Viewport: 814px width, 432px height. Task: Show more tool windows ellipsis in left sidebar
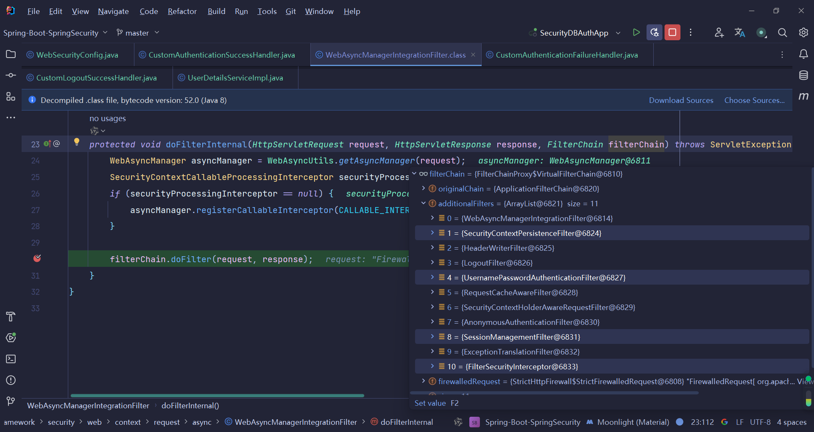tap(11, 118)
